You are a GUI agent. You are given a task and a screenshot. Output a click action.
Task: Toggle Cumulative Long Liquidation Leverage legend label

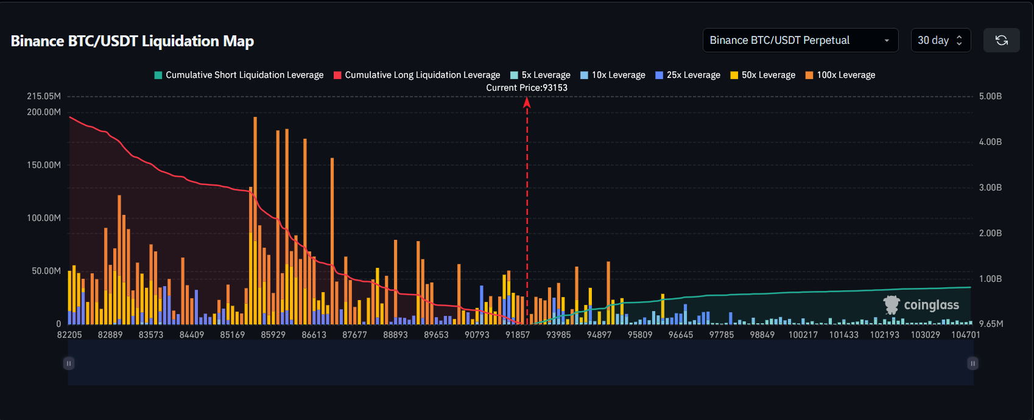(x=422, y=75)
